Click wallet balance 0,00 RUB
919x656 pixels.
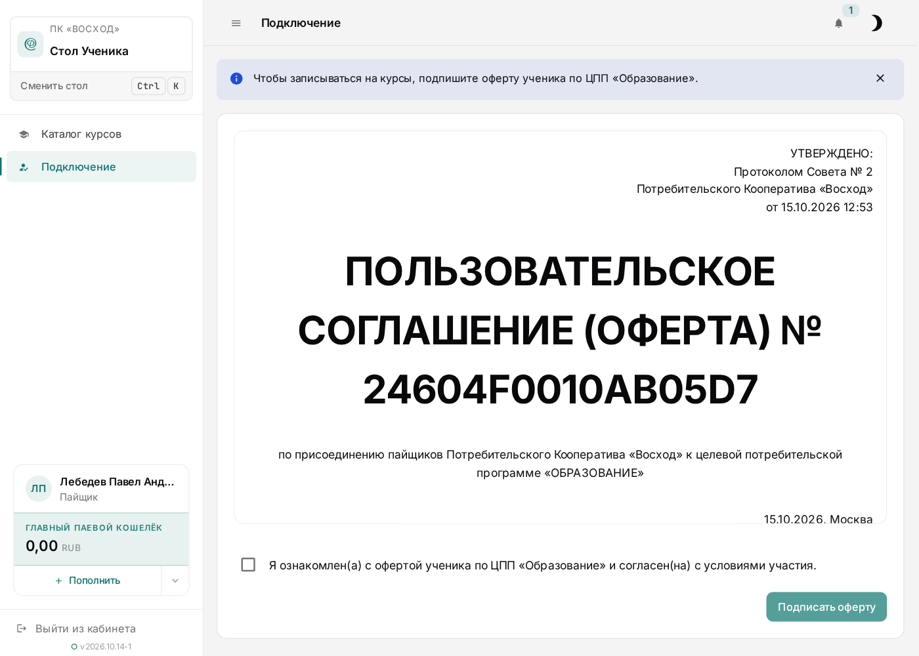53,546
